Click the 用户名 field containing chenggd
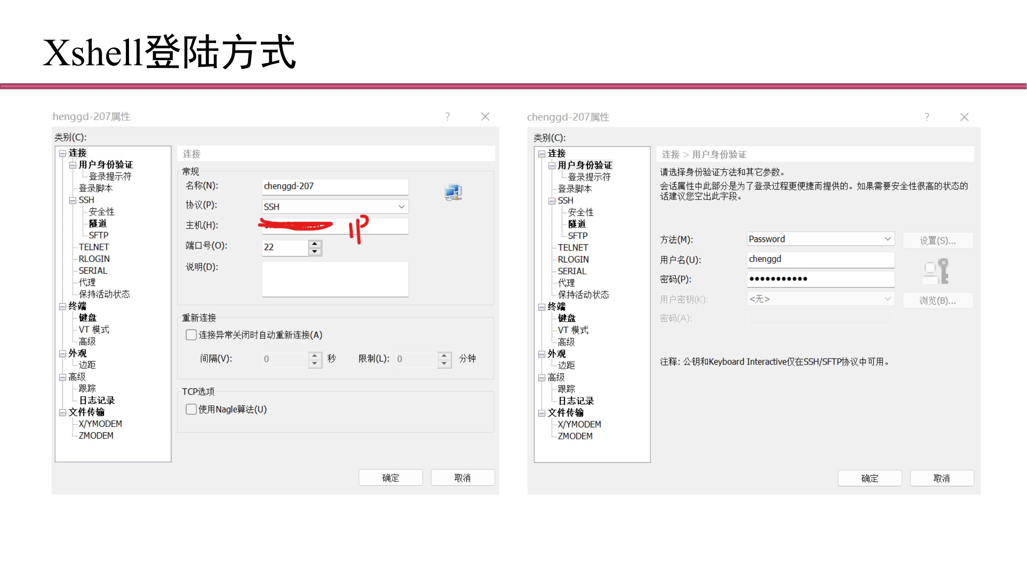1027x578 pixels. (x=821, y=259)
